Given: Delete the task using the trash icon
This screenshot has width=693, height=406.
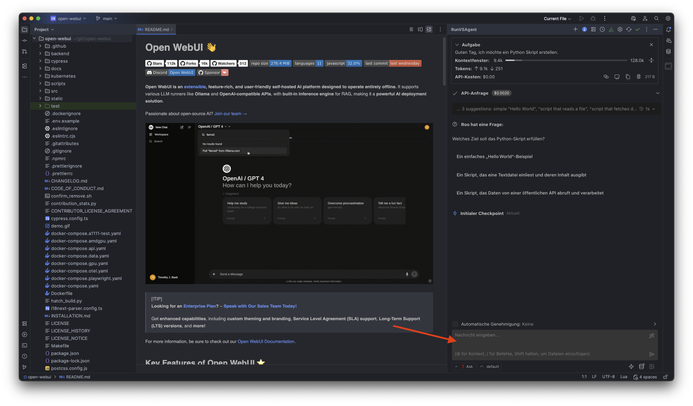Looking at the screenshot, I should 638,77.
